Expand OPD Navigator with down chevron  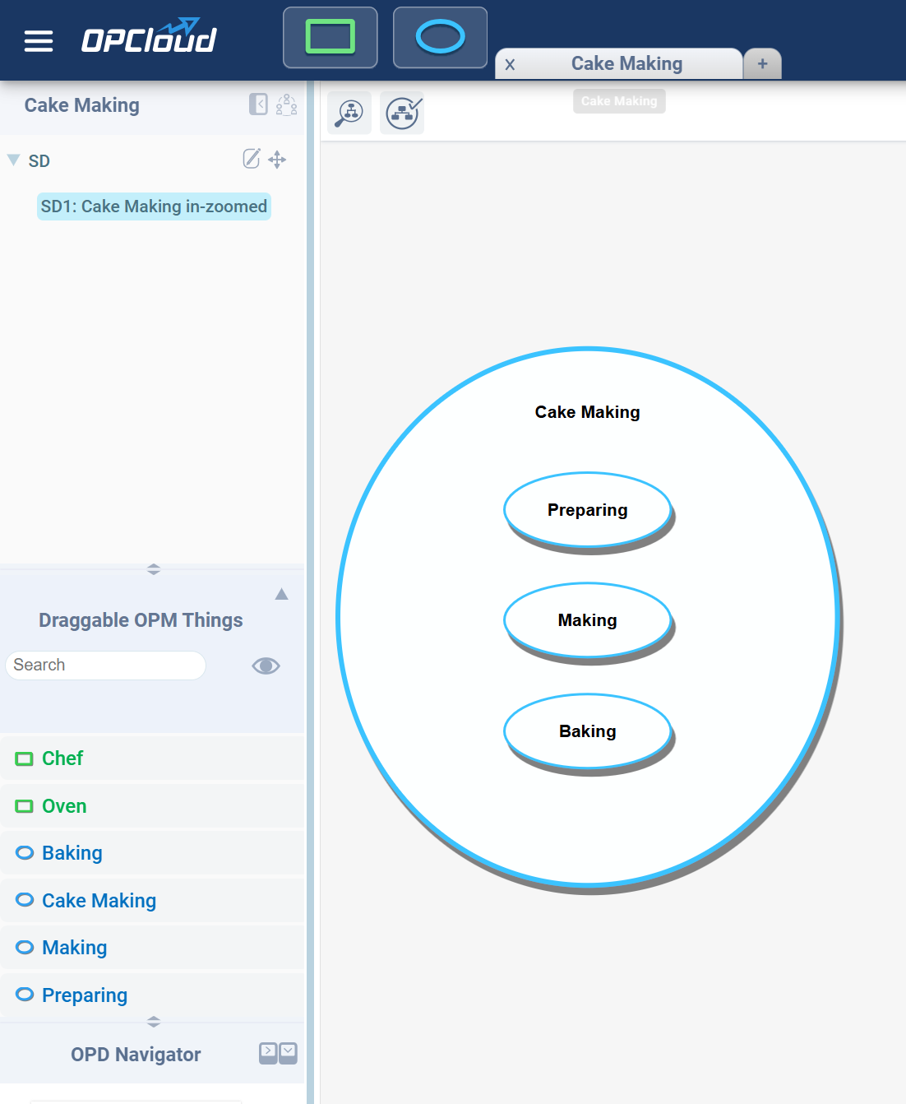pyautogui.click(x=288, y=1053)
